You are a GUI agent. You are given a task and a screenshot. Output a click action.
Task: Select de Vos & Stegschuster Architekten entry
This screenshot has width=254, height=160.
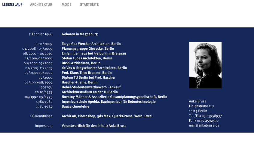[94, 68]
